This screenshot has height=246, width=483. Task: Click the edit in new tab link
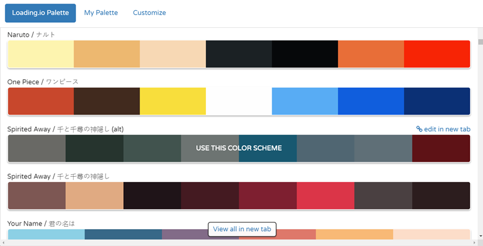point(447,129)
